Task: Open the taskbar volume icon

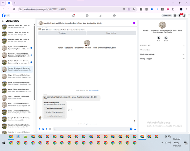Action: (x=169, y=143)
